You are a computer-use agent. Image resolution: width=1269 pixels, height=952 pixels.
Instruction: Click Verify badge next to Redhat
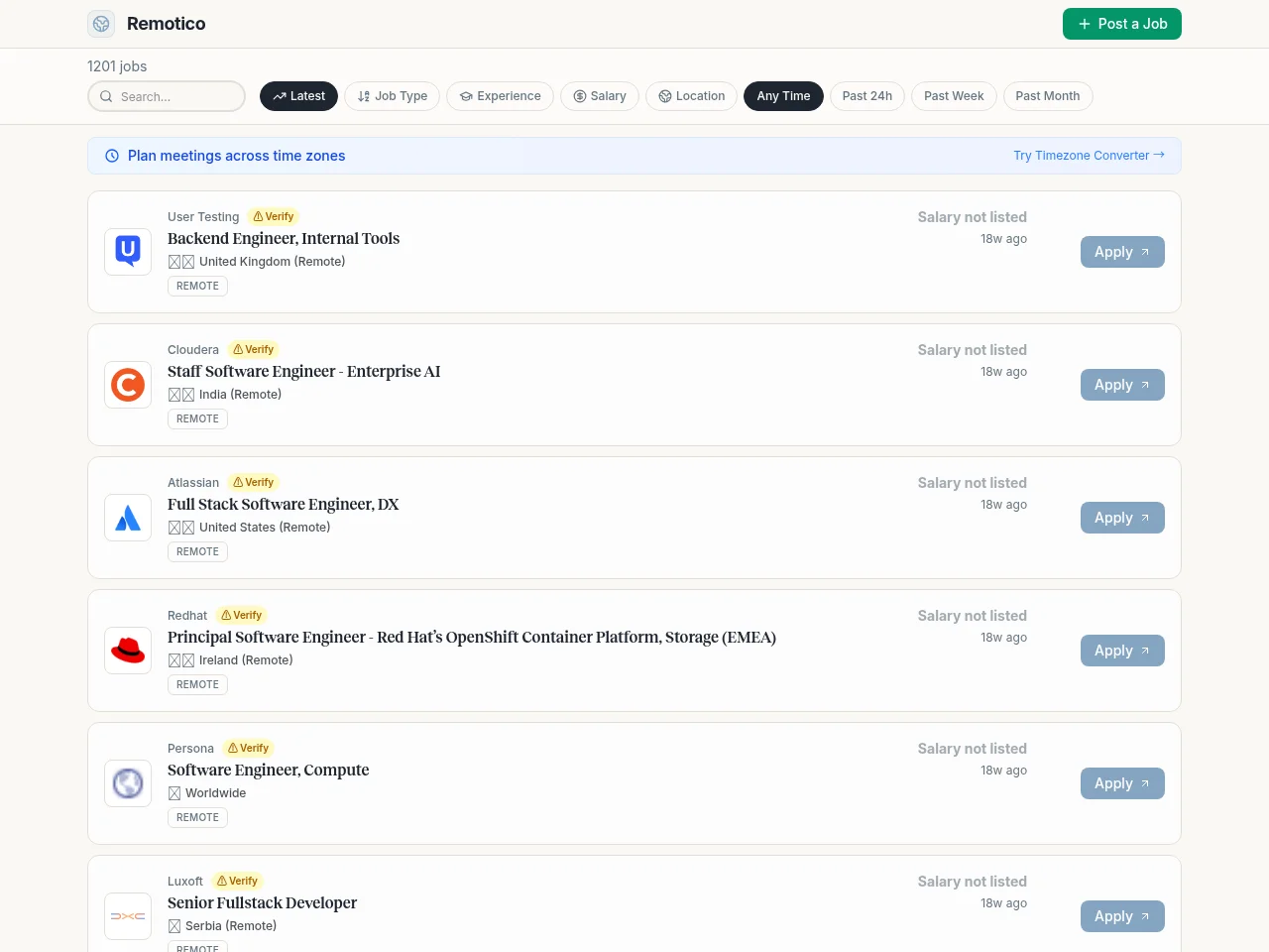(x=241, y=615)
